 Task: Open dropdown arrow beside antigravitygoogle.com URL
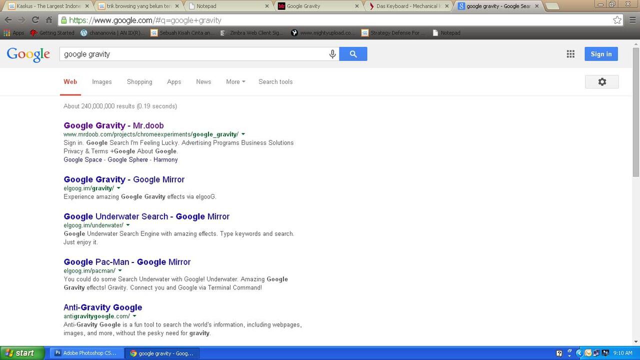click(134, 316)
